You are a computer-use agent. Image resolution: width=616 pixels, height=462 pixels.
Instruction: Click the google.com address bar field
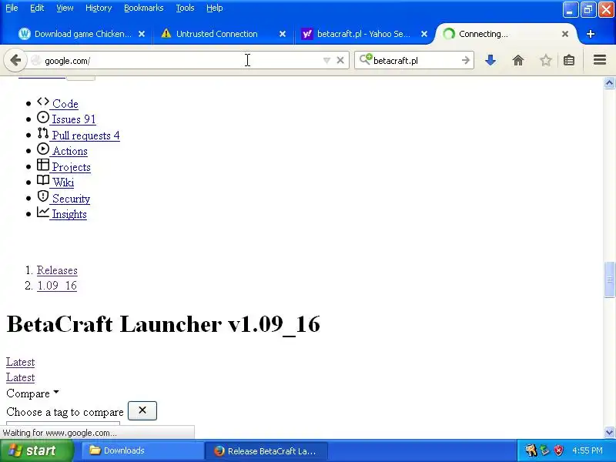181,61
